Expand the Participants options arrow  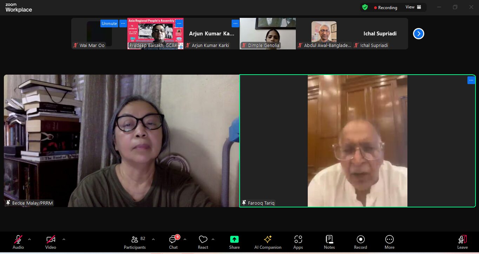[153, 239]
